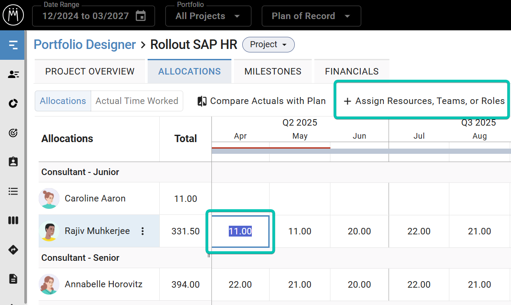Click Rajiv's June allocation 20.00
Screen dimensions: 511x305
pyautogui.click(x=359, y=231)
